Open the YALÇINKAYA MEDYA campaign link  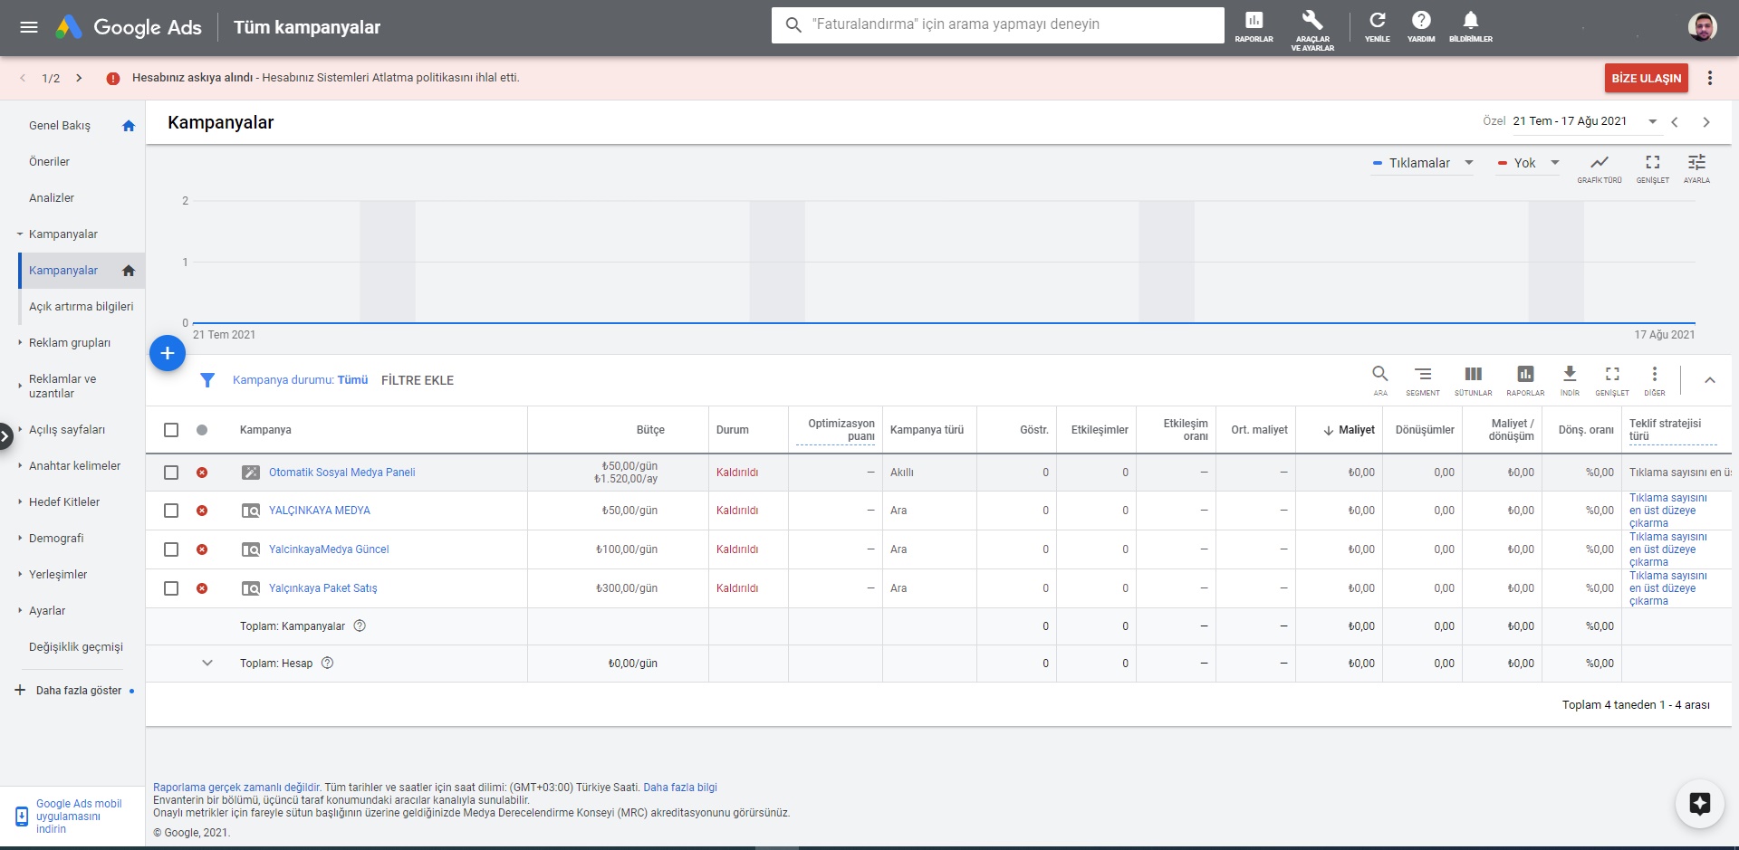pyautogui.click(x=320, y=511)
